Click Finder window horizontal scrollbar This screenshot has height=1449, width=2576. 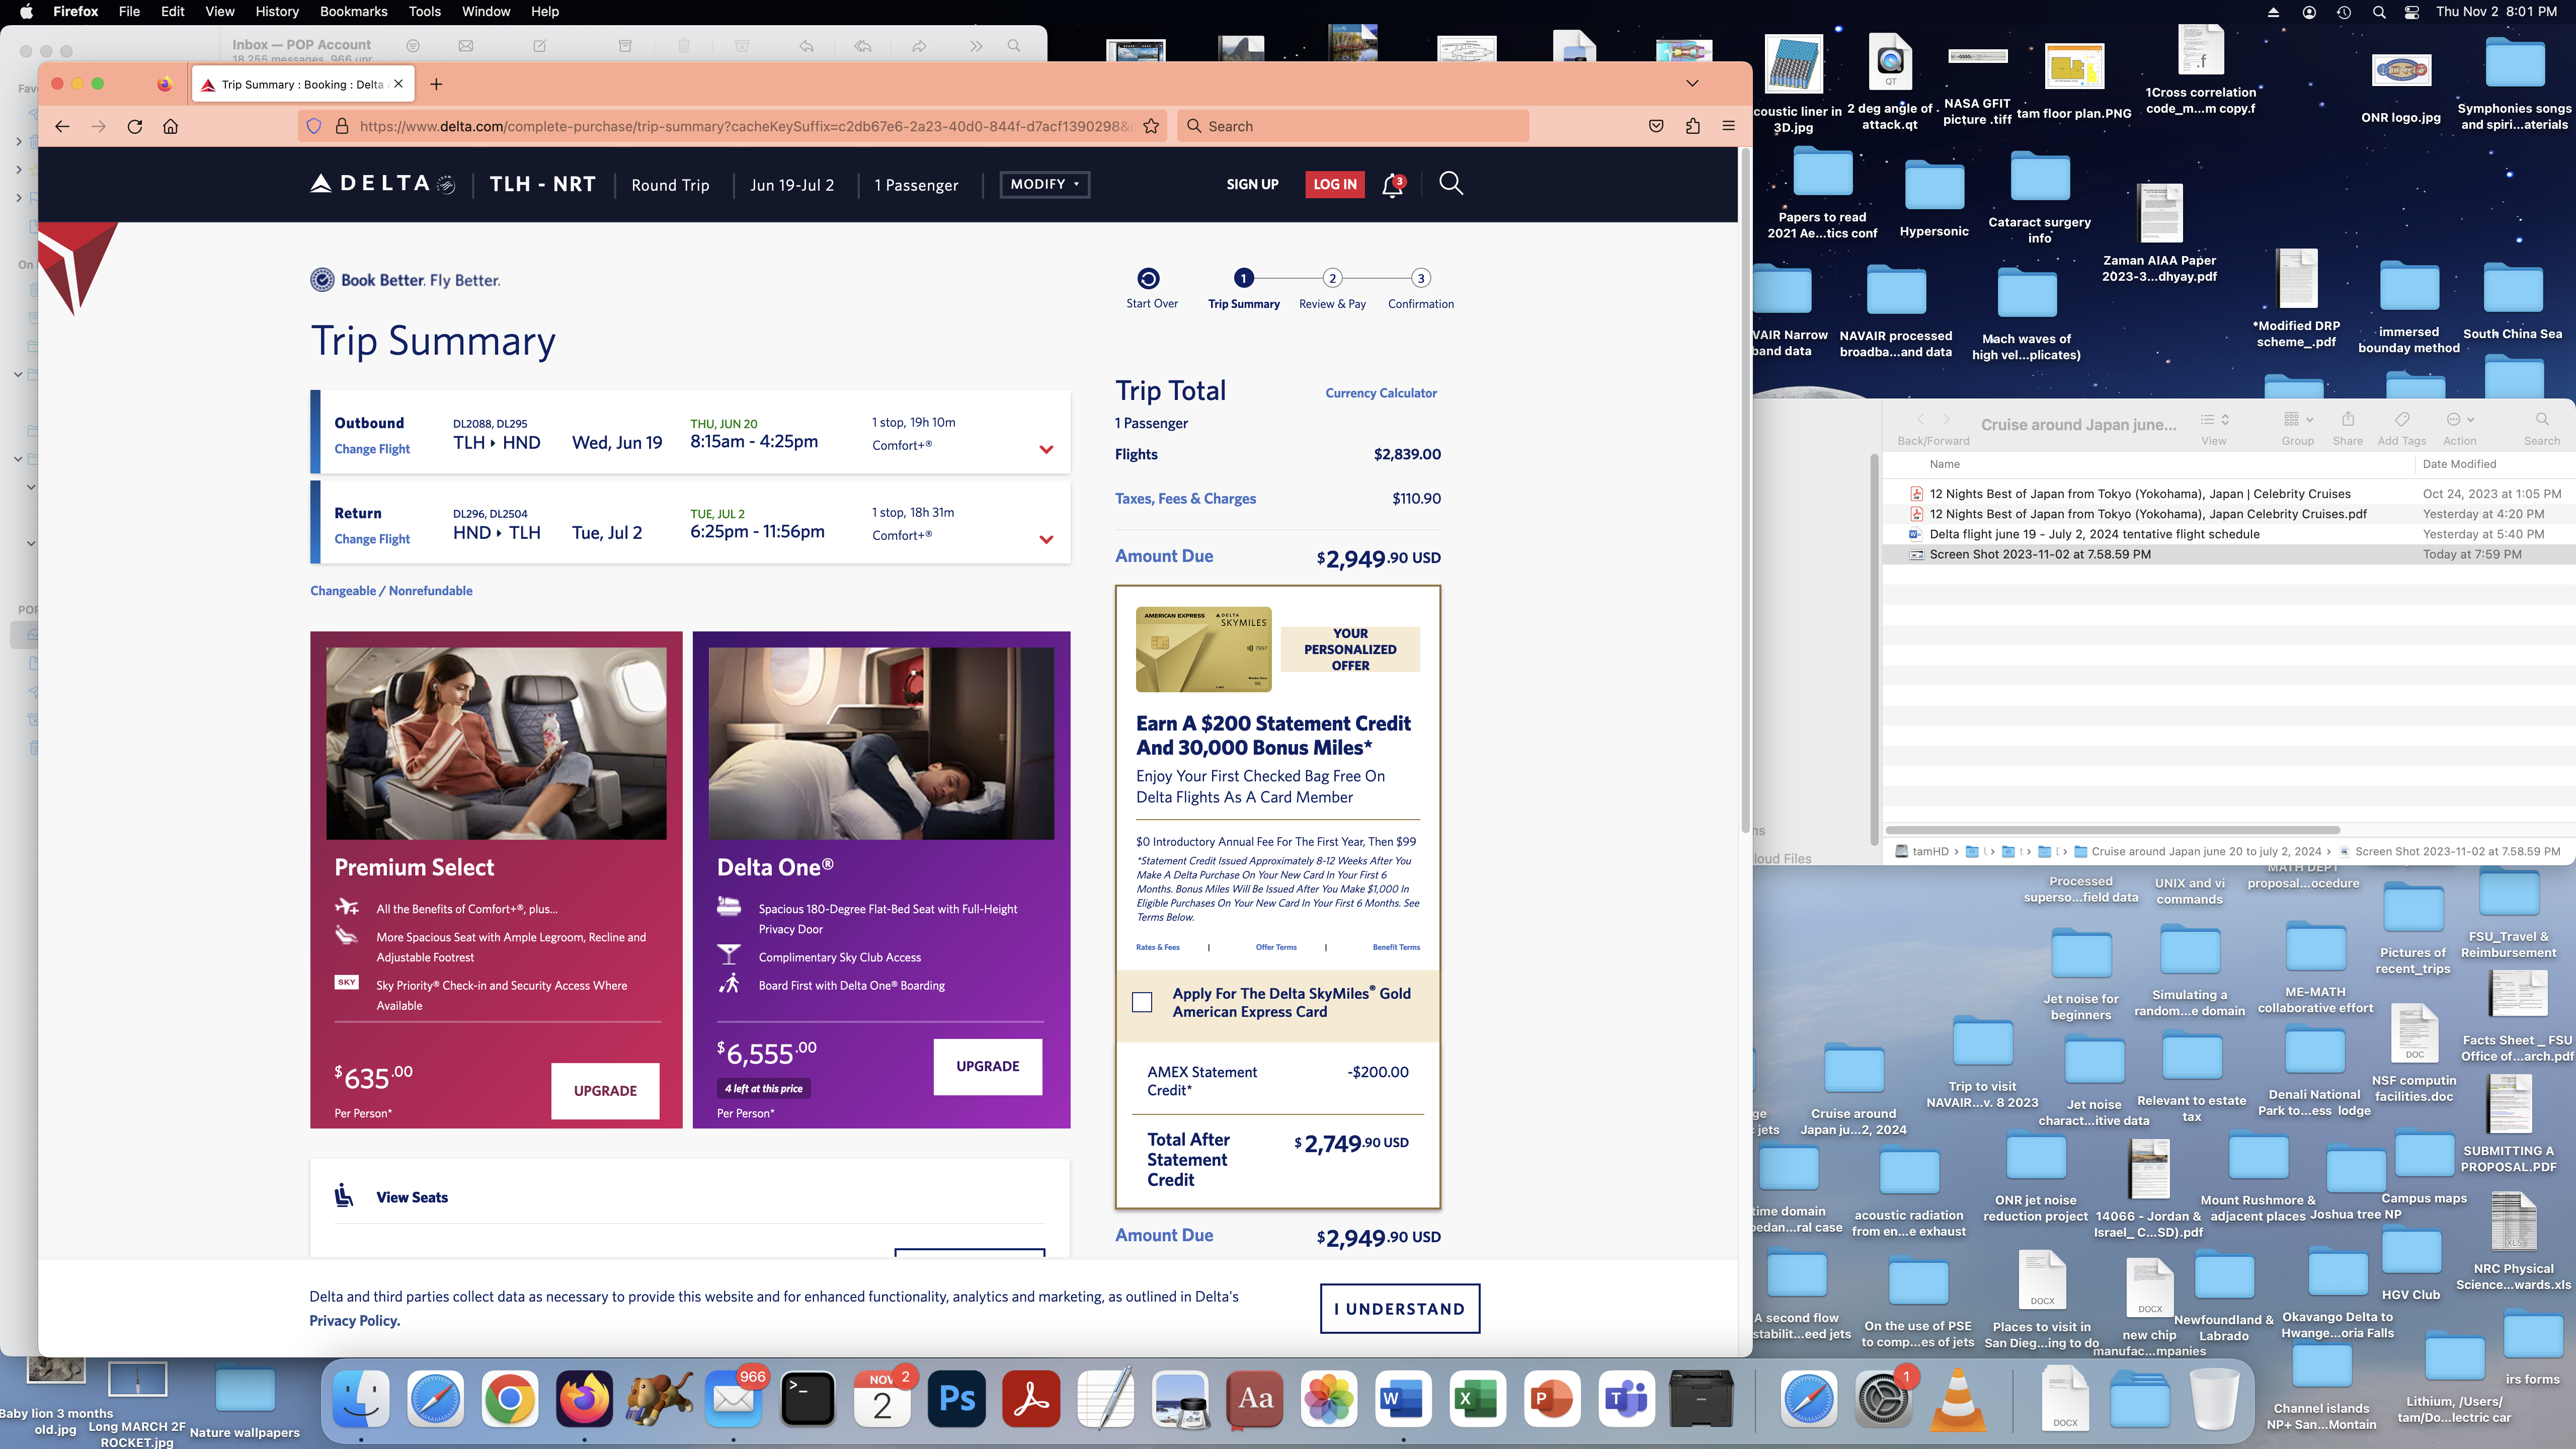(x=2112, y=830)
